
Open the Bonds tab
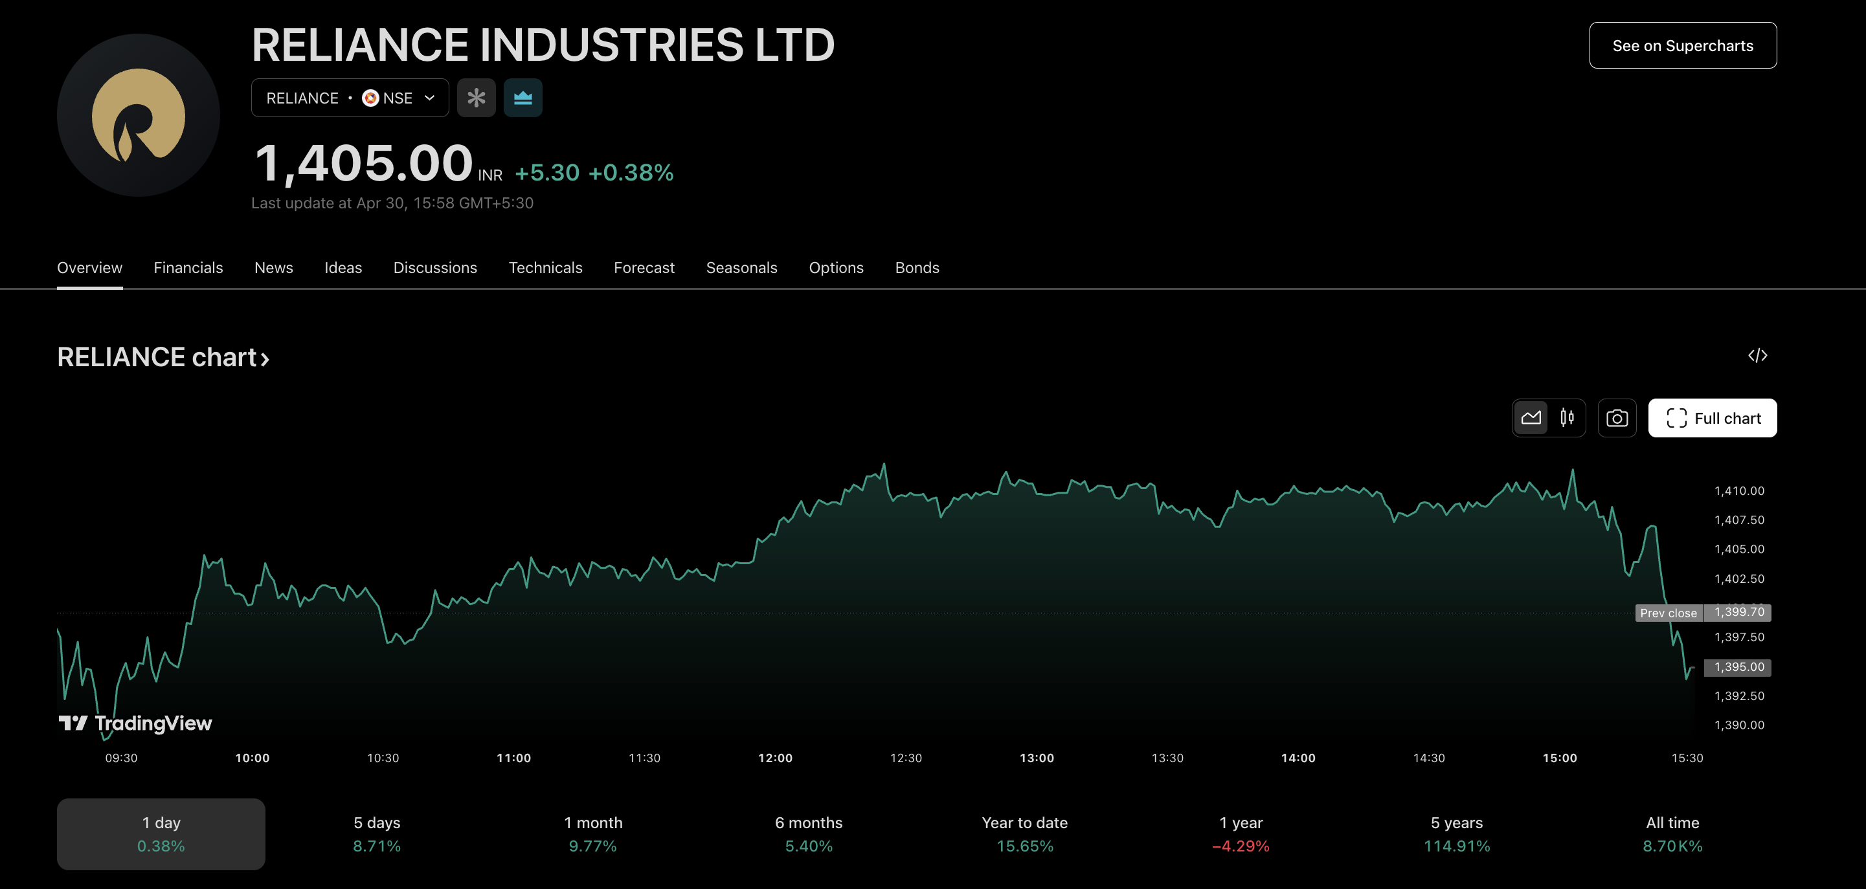point(917,268)
